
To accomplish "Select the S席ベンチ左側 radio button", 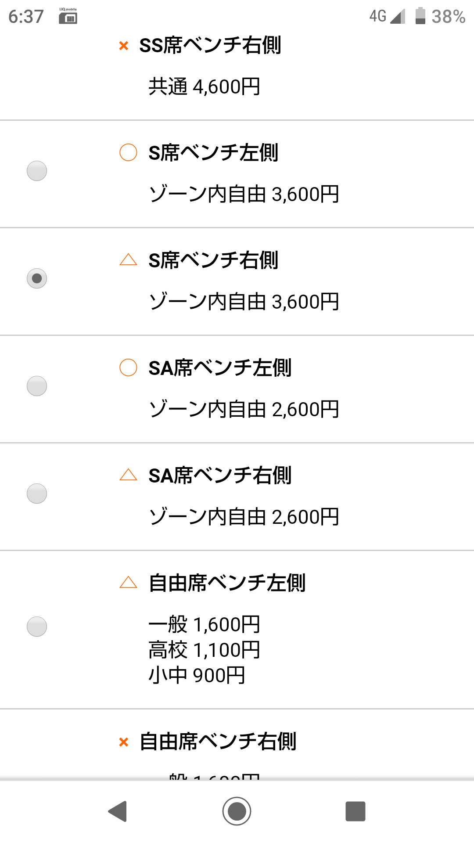I will (x=37, y=171).
